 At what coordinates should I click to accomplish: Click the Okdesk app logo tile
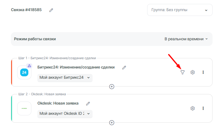click(24, 108)
